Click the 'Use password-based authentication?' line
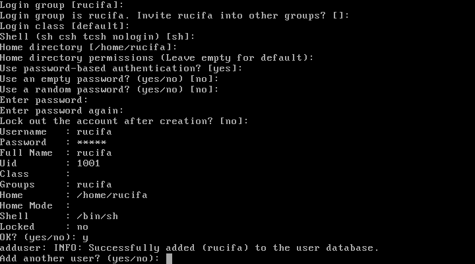This screenshot has width=475, height=264. [121, 69]
